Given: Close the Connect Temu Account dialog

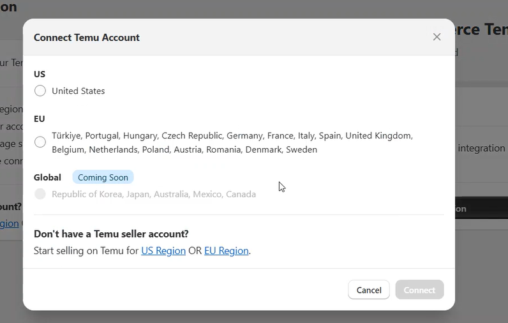Looking at the screenshot, I should tap(437, 37).
